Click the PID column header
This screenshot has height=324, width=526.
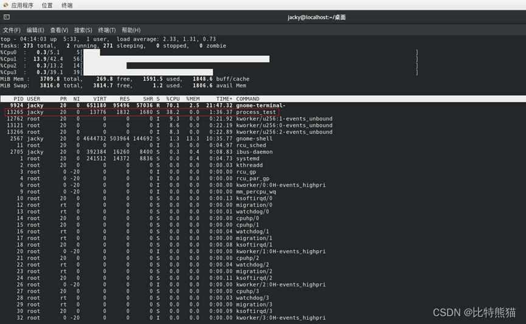[x=18, y=99]
